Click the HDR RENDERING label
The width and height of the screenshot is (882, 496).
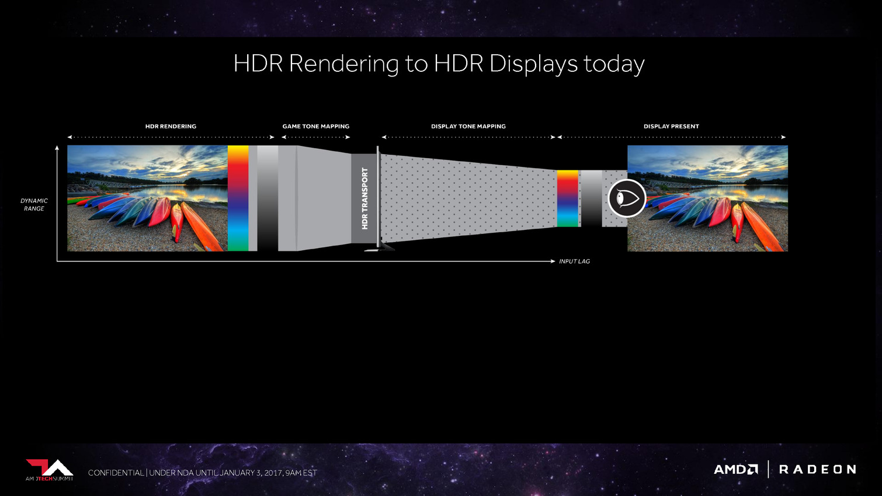(171, 126)
